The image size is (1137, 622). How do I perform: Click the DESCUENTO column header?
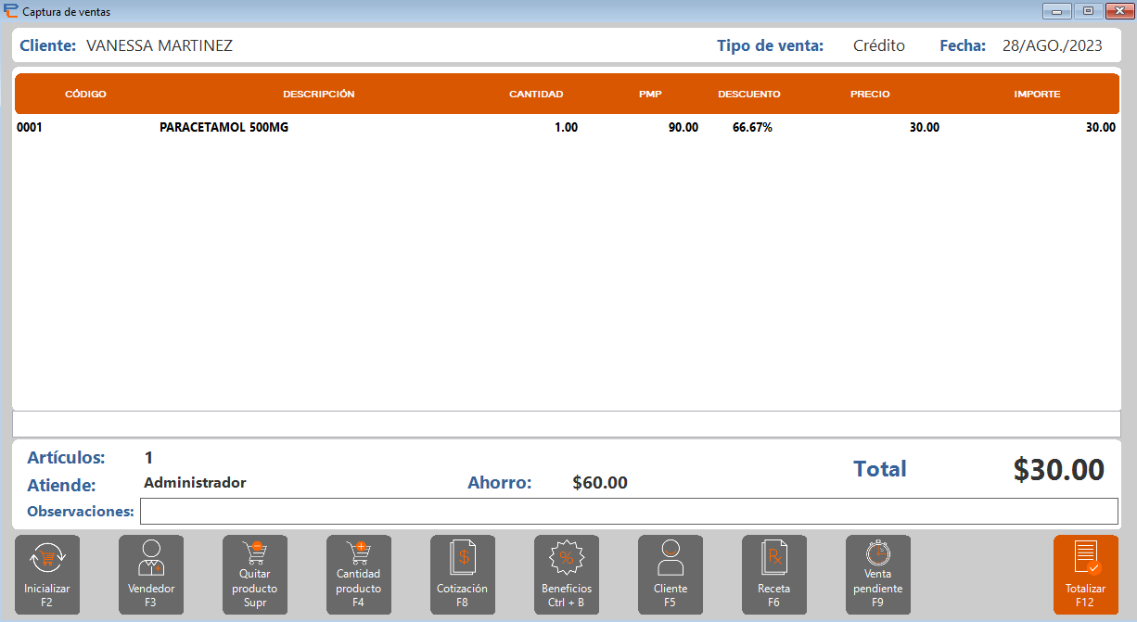[x=749, y=95]
